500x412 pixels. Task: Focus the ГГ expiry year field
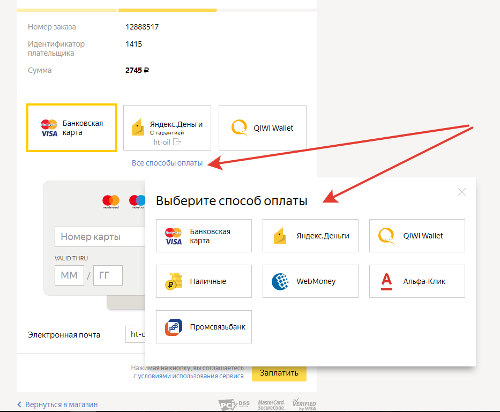point(108,275)
